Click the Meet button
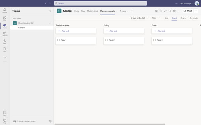The height and width of the screenshot is (125, 201). click(188, 11)
